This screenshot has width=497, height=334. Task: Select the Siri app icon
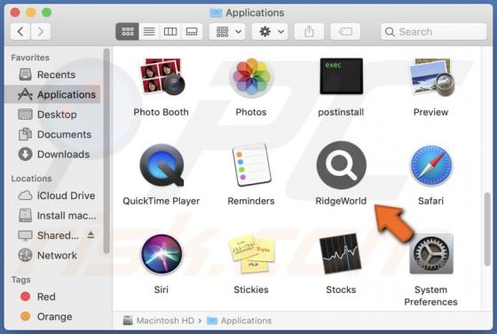(x=162, y=254)
